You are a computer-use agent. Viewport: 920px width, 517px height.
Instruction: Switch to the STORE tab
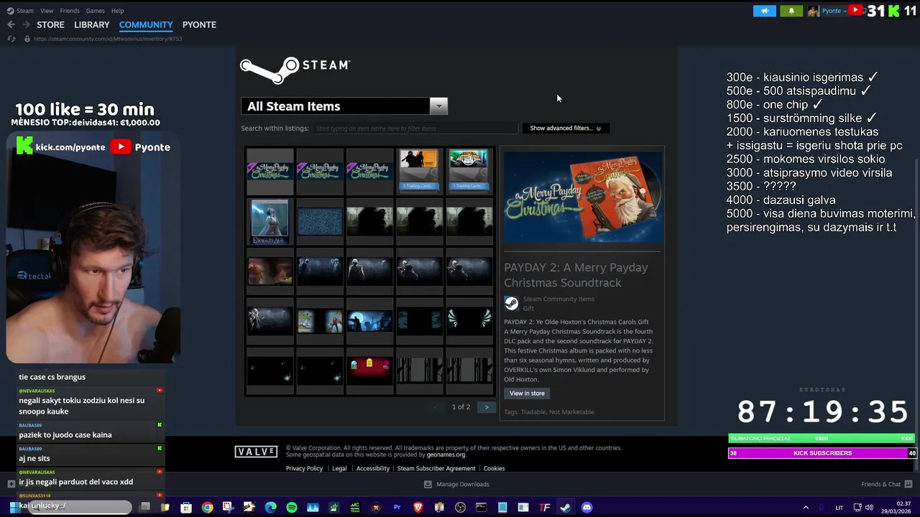(x=50, y=24)
